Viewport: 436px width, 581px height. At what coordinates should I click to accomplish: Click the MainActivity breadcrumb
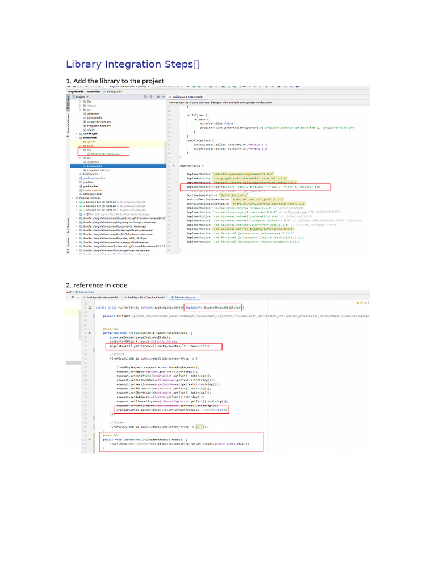(x=85, y=292)
